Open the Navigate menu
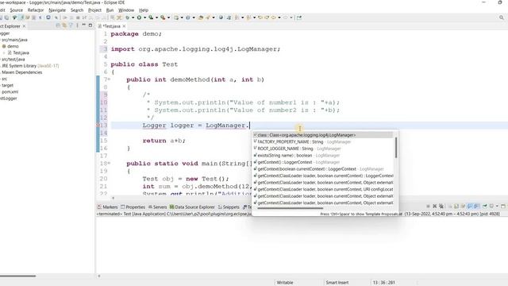 coord(57,10)
